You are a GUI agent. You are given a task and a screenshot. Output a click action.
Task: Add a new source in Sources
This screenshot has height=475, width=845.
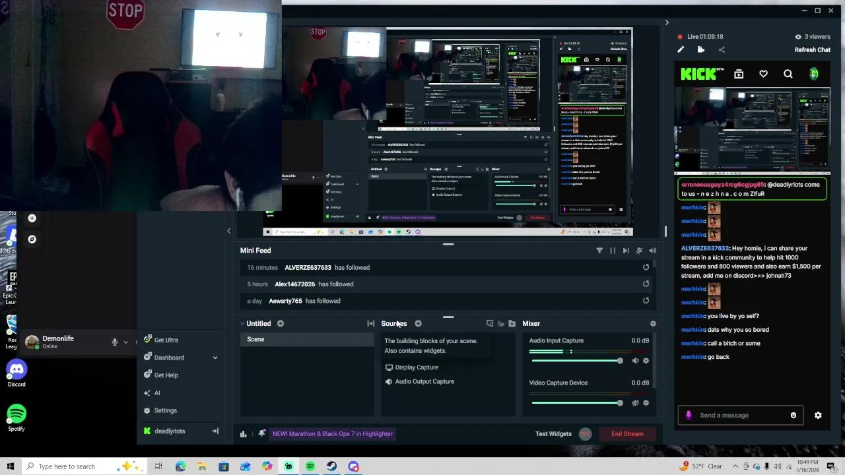[x=418, y=323]
